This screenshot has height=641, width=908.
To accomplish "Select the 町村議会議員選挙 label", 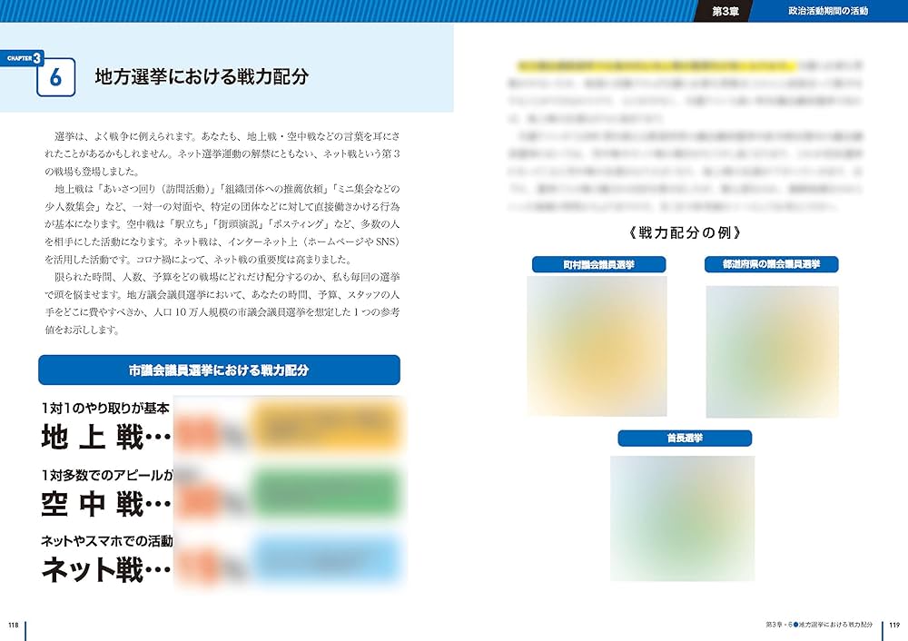I will pos(598,265).
